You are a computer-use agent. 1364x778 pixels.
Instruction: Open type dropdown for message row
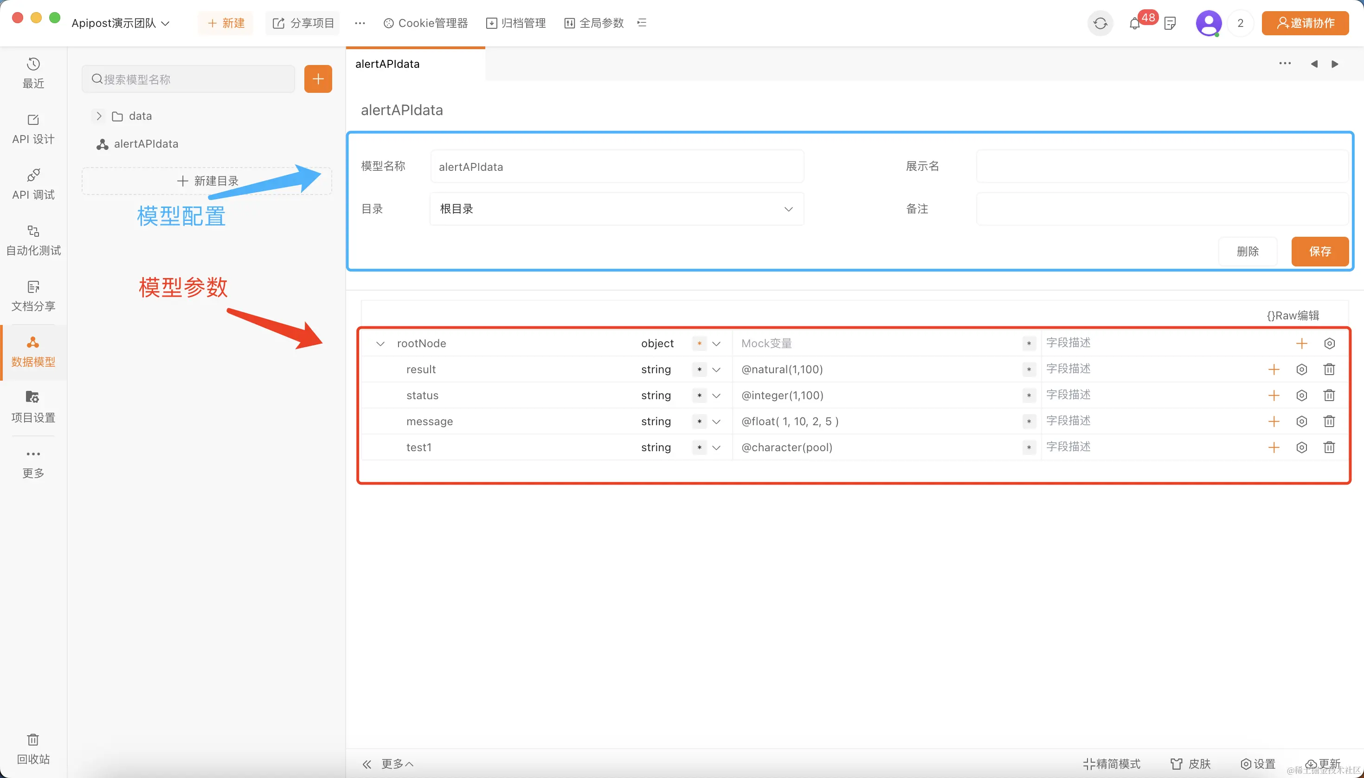(x=717, y=422)
